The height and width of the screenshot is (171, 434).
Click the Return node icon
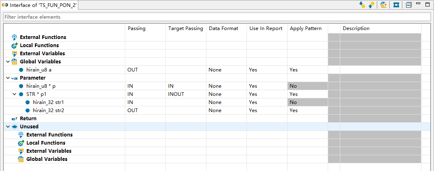15,119
